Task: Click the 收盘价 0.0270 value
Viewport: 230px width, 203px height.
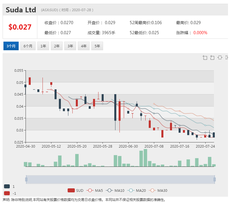Action: [x=59, y=23]
